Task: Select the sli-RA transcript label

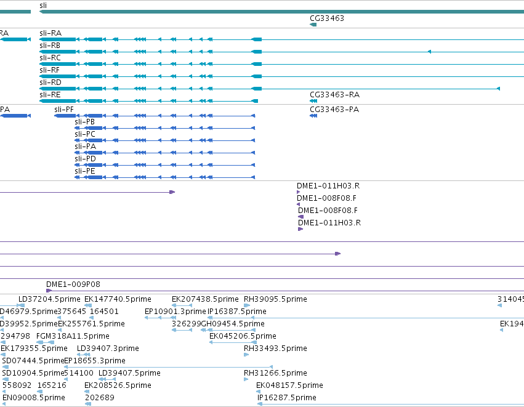Action: pyautogui.click(x=50, y=33)
